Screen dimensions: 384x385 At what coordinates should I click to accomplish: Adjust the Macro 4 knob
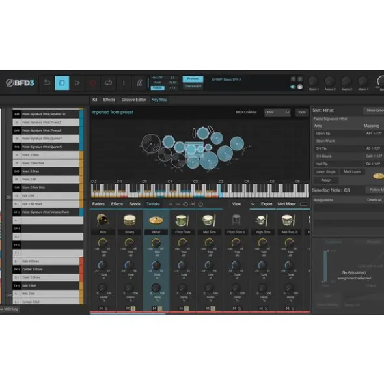click(363, 81)
